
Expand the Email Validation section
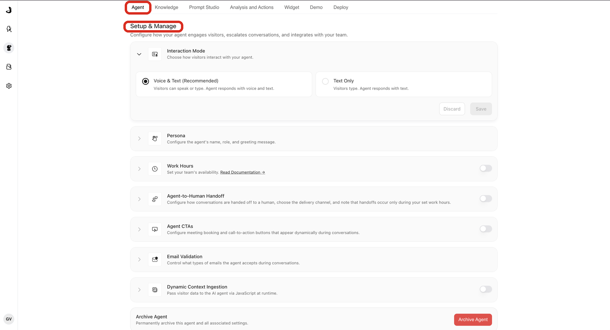click(139, 260)
